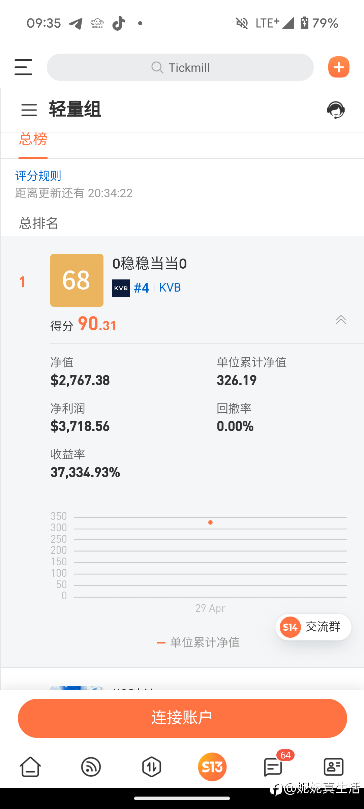This screenshot has height=809, width=364.
Task: Open the #4 KVB account link
Action: [157, 288]
